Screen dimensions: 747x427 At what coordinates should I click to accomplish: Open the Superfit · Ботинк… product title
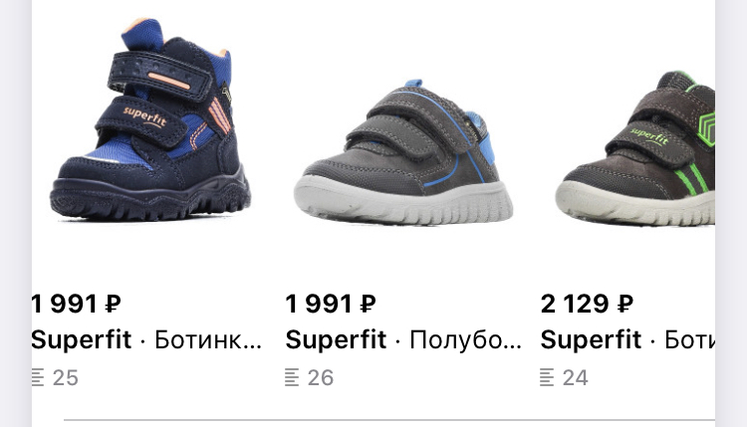coord(146,339)
